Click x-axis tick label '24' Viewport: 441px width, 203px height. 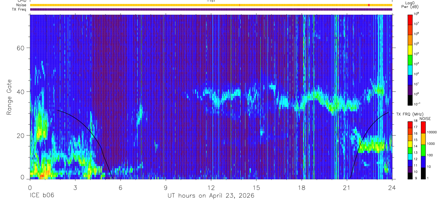(392, 188)
